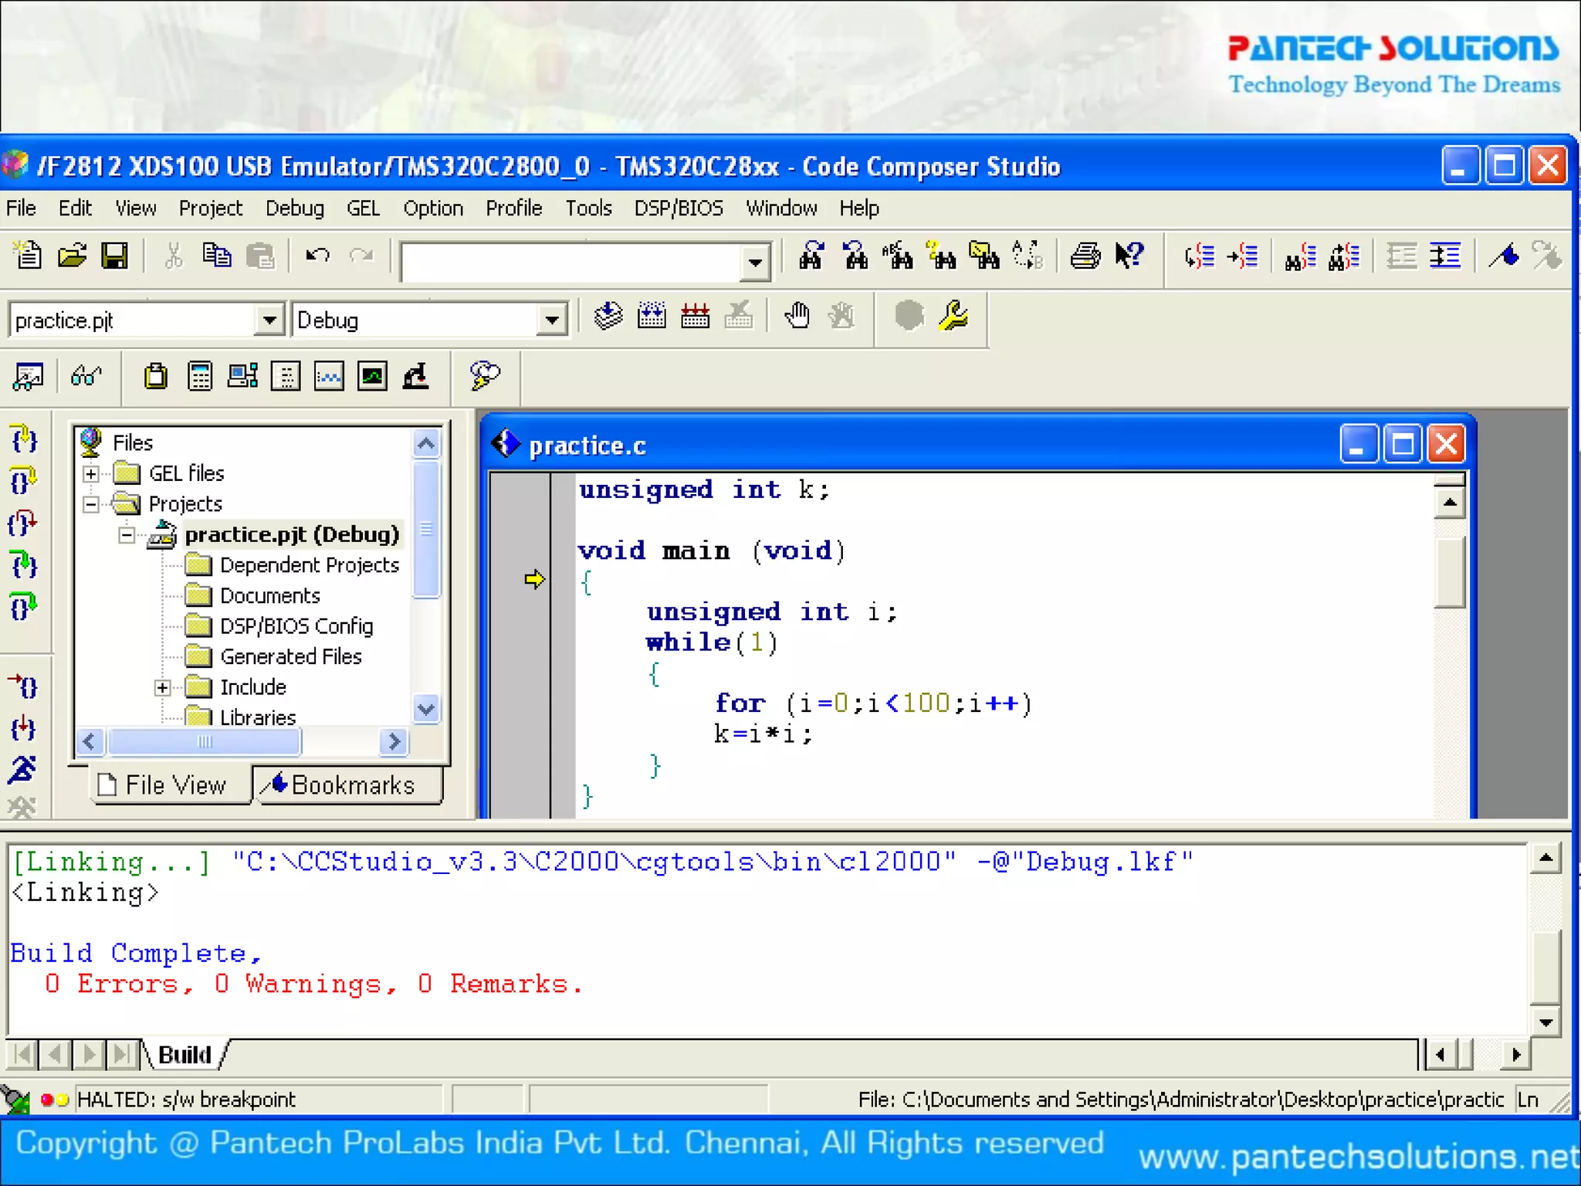
Task: Click the Save file toolbar icon
Action: click(x=114, y=256)
